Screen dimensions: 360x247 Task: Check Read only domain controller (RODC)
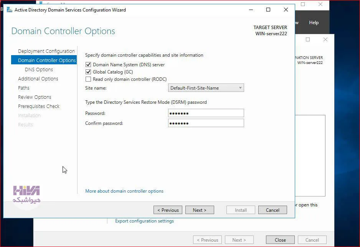[x=88, y=79]
